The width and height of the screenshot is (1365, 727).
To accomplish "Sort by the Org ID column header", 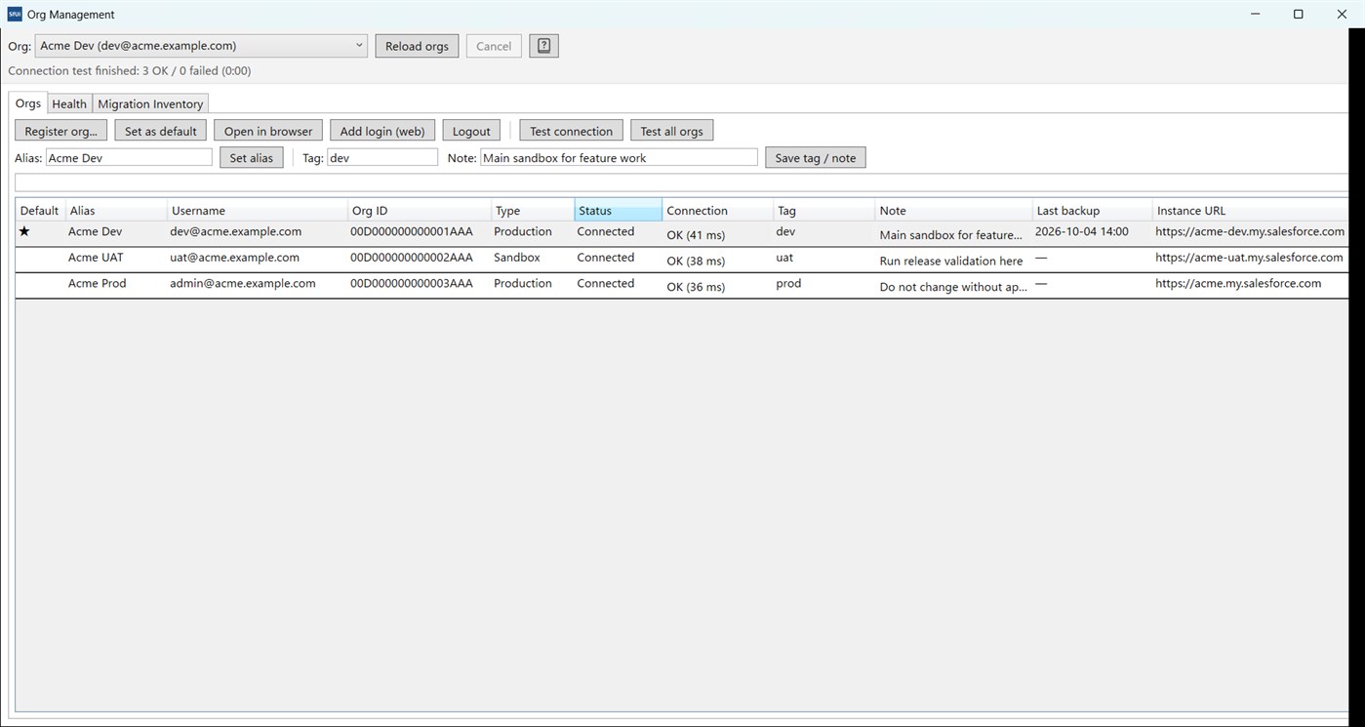I will [x=419, y=210].
